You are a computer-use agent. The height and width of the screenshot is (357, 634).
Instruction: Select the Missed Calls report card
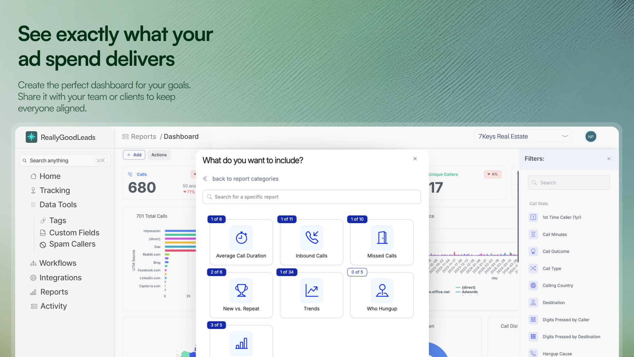pos(382,242)
